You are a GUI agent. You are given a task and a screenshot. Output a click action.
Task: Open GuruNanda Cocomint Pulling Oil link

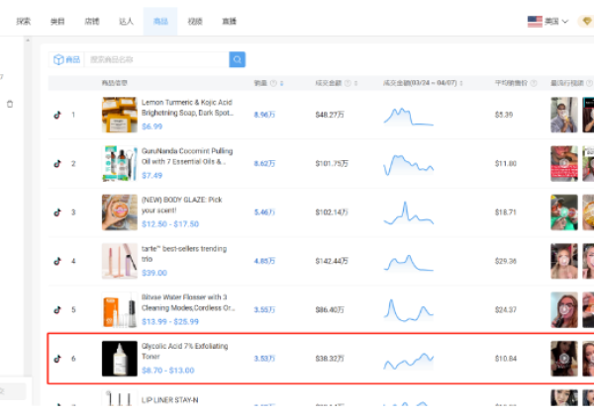[x=187, y=156]
